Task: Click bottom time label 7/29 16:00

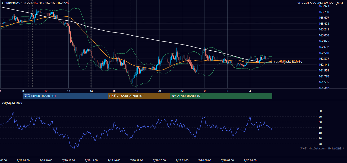Action: (x=114, y=161)
